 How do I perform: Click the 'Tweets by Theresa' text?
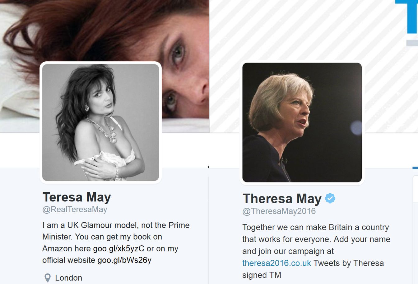point(349,263)
